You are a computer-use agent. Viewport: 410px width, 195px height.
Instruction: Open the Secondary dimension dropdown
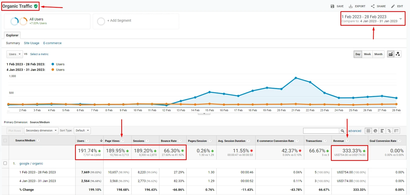[x=41, y=130]
